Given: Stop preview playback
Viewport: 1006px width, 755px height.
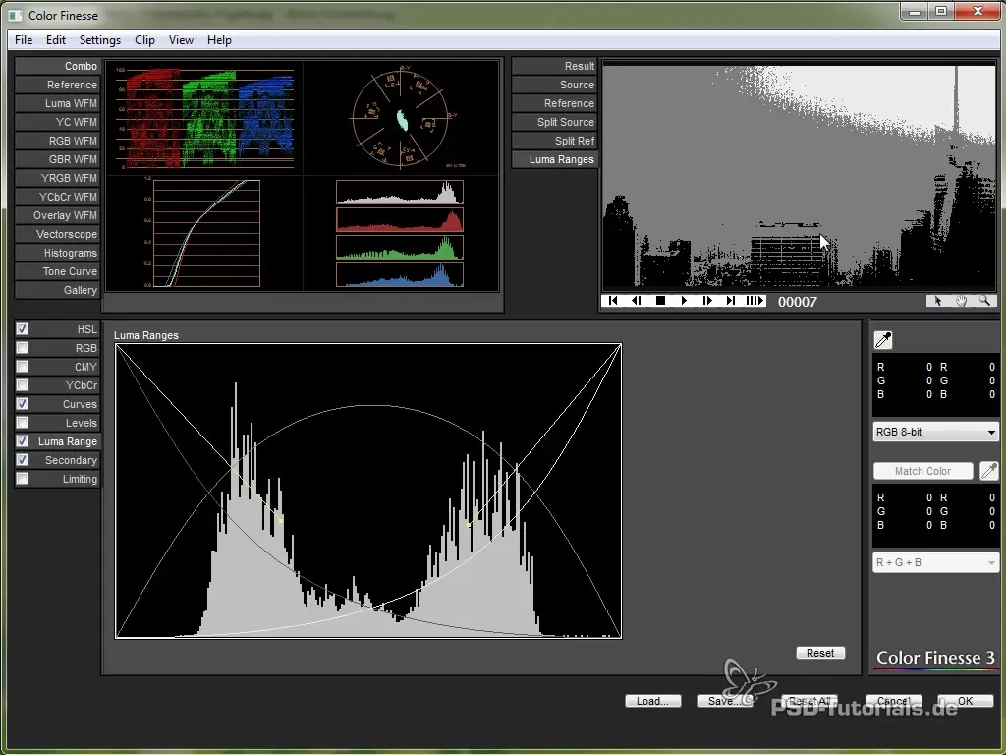Looking at the screenshot, I should pyautogui.click(x=660, y=301).
